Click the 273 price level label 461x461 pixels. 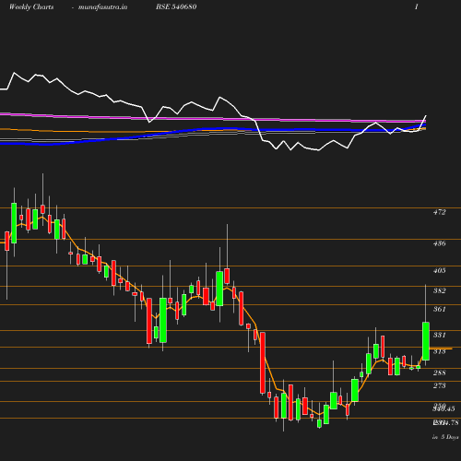[439, 385]
